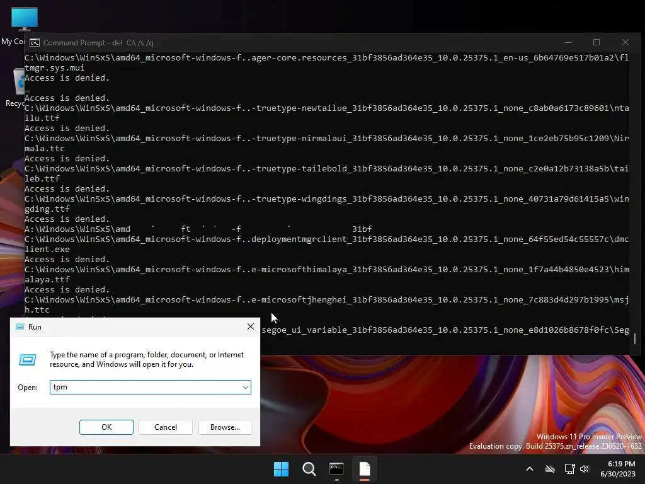Click the line reading ilu.ttf
Viewport: 645px width, 484px height.
click(42, 118)
